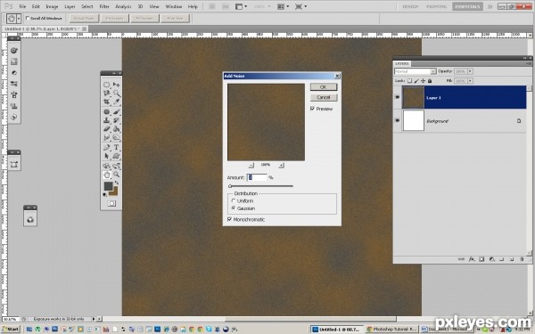Add layer mask from Layers panel
535x334 pixels.
pyautogui.click(x=481, y=259)
